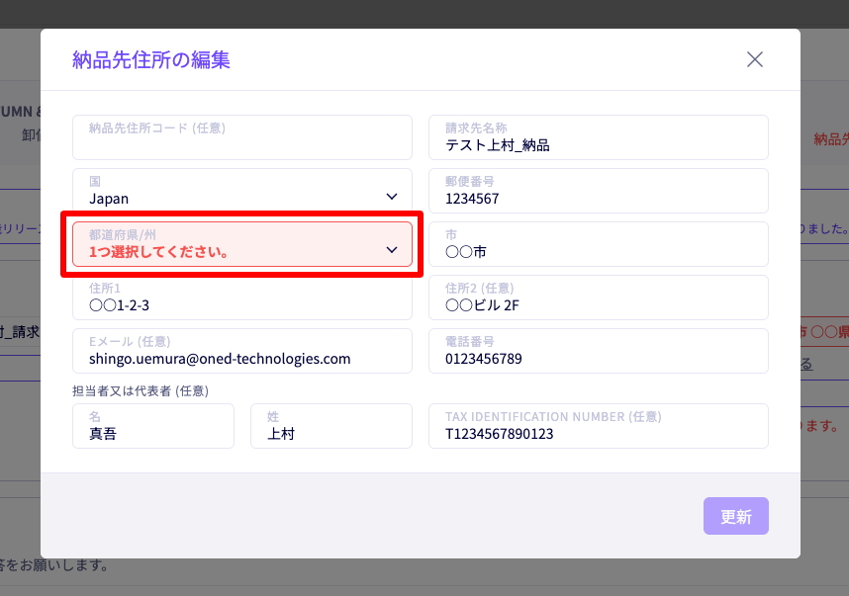The height and width of the screenshot is (596, 849).
Task: Click the 名 first name field 真吾
Action: pos(153,426)
